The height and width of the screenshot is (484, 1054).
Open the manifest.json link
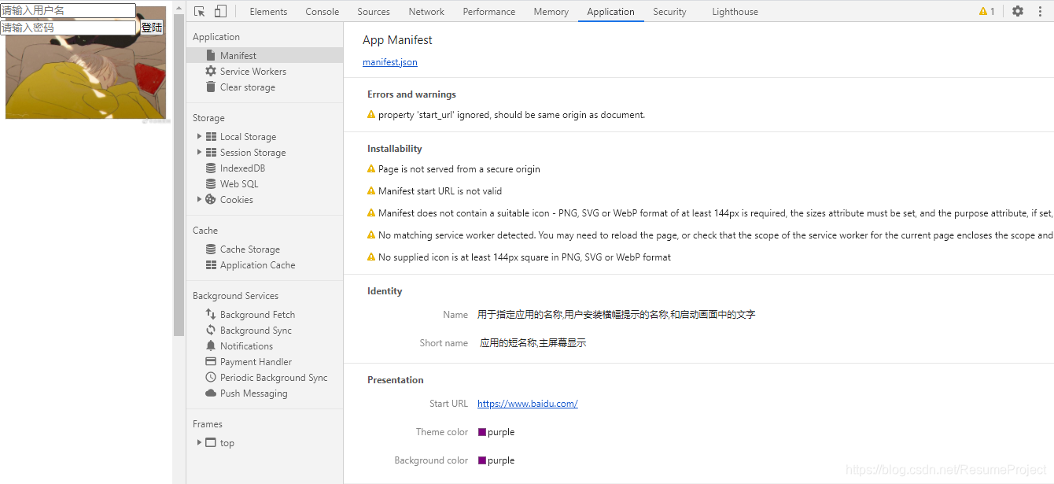(390, 62)
